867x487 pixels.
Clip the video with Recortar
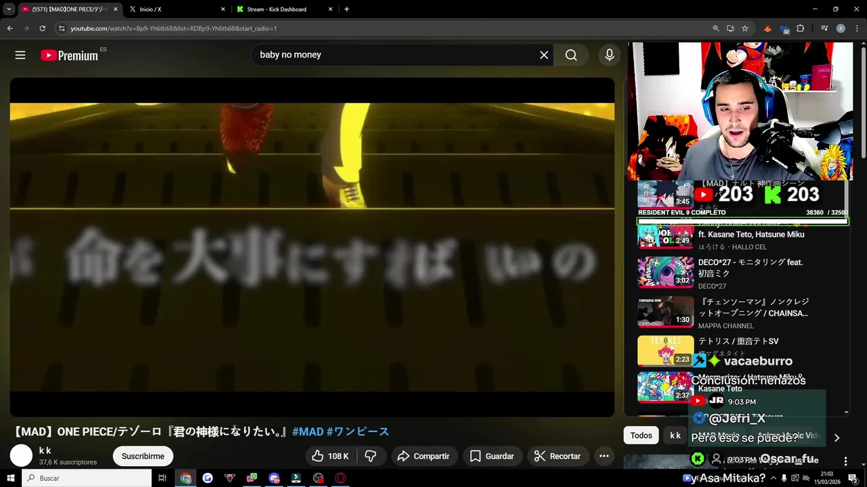point(557,457)
